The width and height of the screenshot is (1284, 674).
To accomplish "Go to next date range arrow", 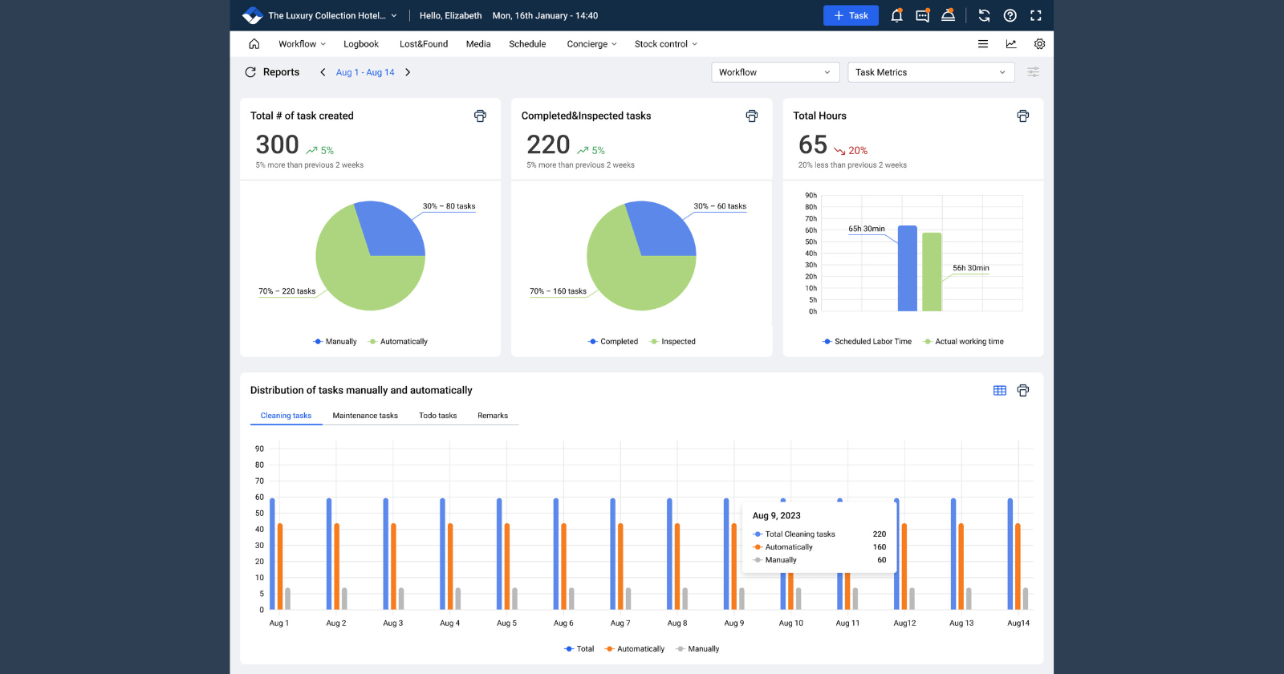I will click(x=408, y=72).
